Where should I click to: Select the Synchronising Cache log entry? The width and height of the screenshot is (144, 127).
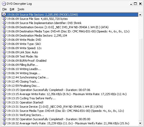click(70, 77)
